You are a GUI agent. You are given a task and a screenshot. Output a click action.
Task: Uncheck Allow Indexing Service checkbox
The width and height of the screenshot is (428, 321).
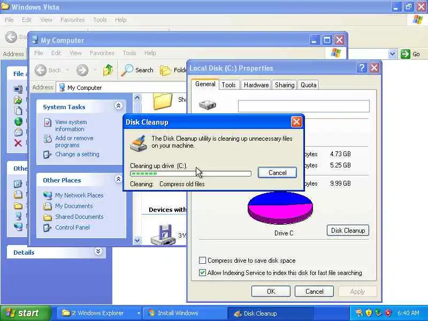tap(202, 272)
